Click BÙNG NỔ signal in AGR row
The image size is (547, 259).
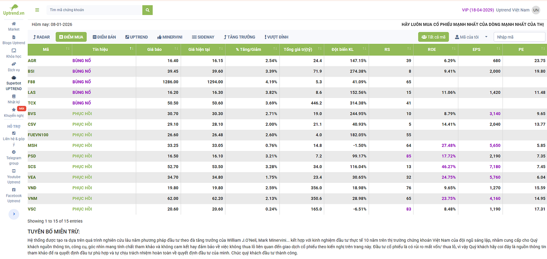coord(82,60)
